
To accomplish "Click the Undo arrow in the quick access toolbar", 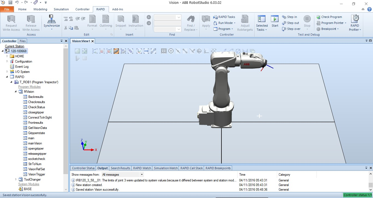I will coord(17,3).
